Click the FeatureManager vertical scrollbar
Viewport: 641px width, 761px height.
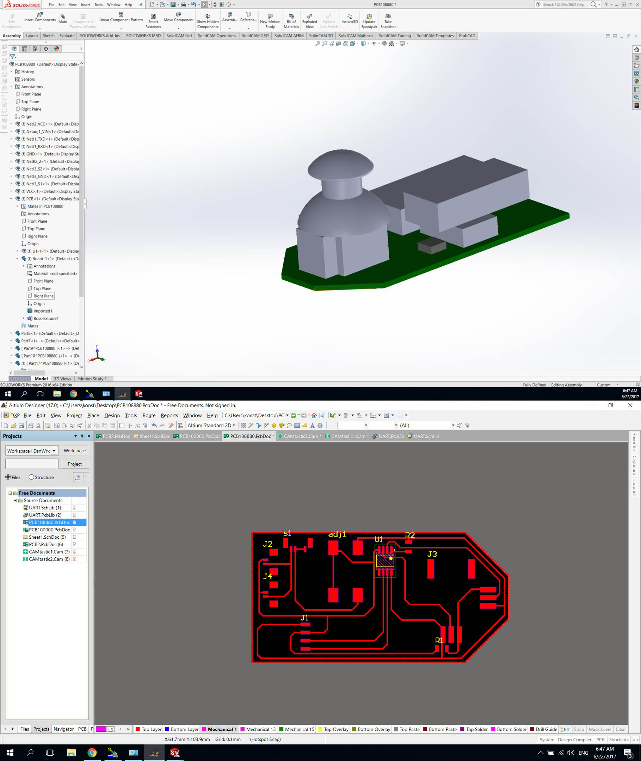tap(81, 182)
